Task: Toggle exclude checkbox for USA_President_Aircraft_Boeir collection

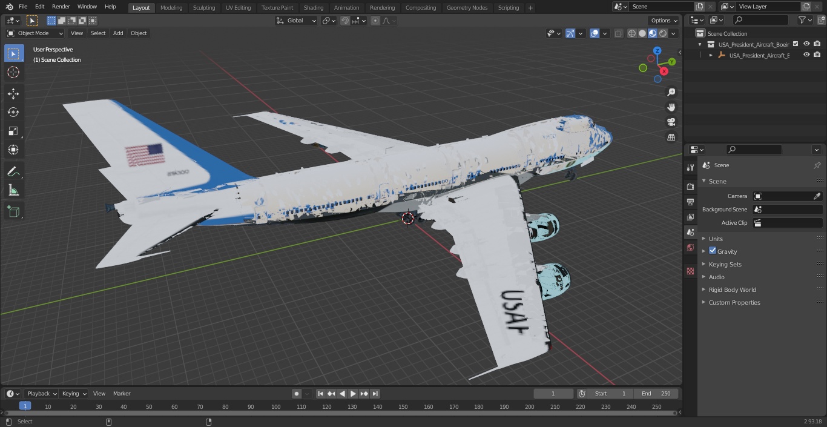Action: [796, 44]
